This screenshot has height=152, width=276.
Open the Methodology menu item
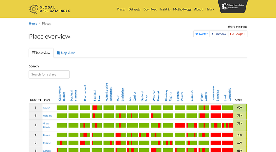182,9
